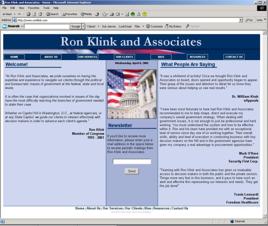Open the Favorites panel icon

68,14
